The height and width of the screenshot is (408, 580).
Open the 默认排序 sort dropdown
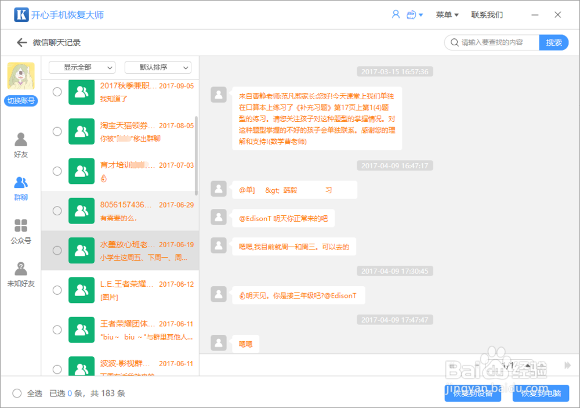(x=158, y=67)
